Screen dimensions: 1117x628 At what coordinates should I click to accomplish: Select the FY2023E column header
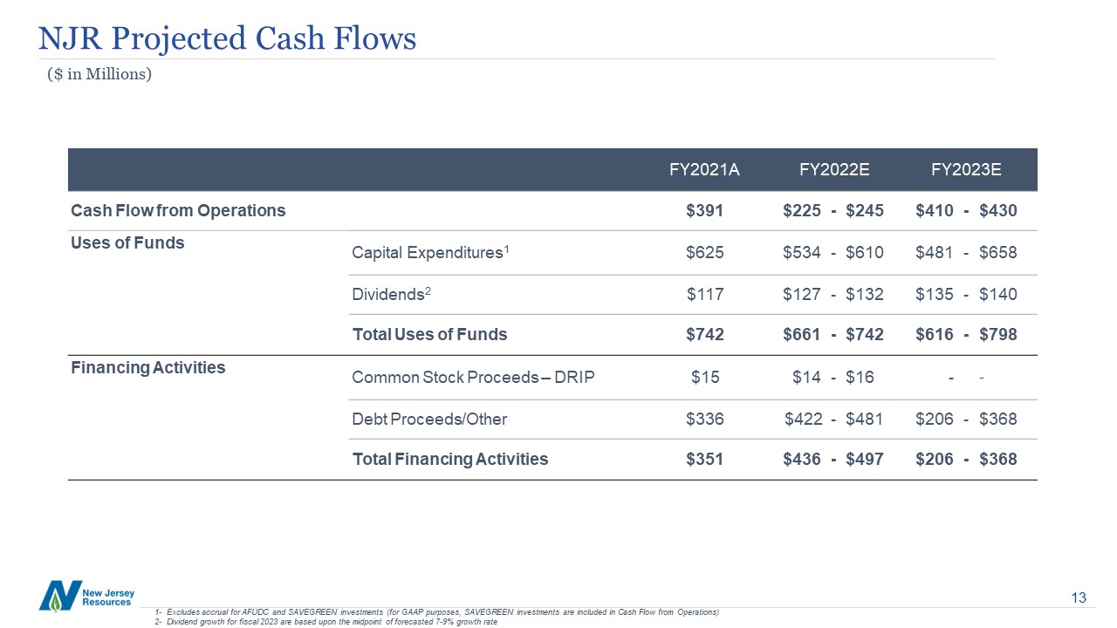tap(966, 170)
